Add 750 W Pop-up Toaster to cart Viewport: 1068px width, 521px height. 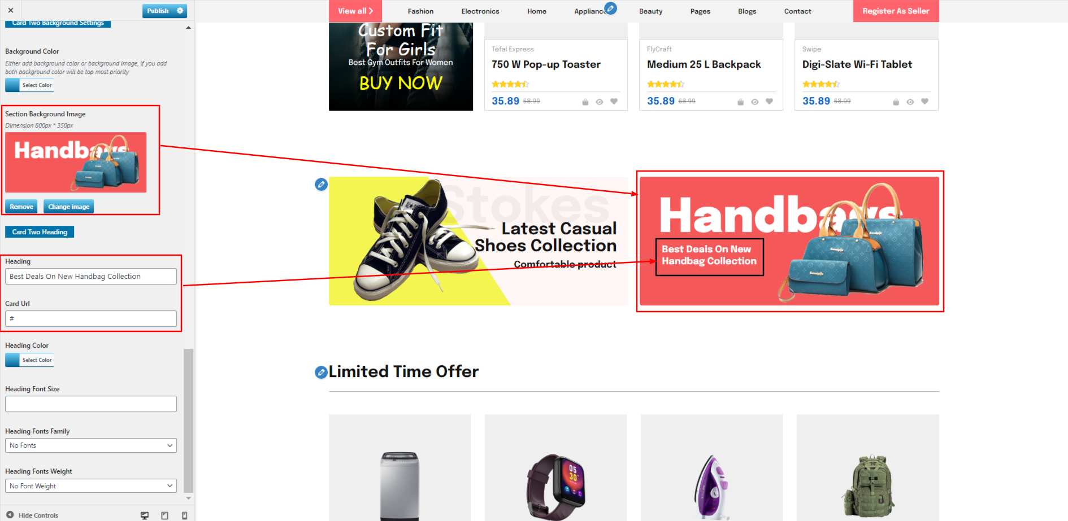click(x=585, y=102)
